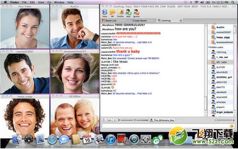Click the Ignore user icon
Viewport: 238px width, 149px height.
click(x=136, y=13)
